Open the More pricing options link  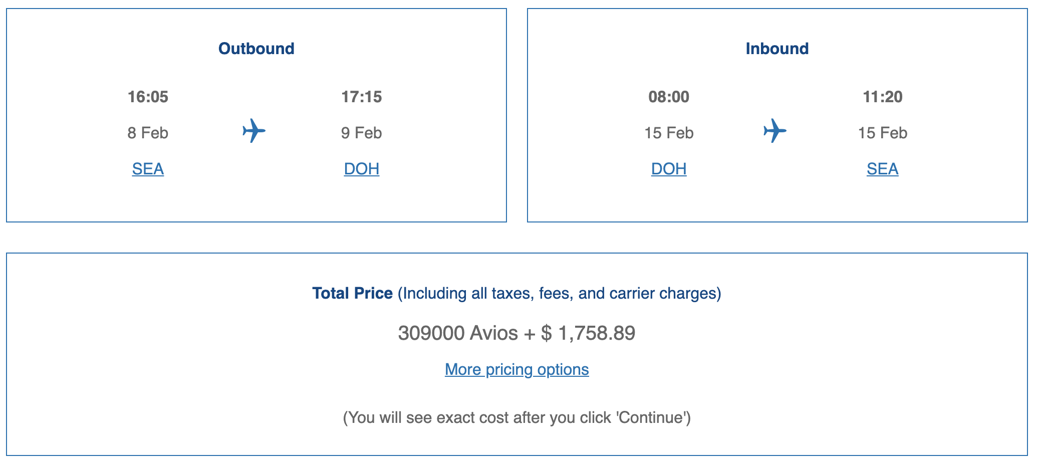516,369
